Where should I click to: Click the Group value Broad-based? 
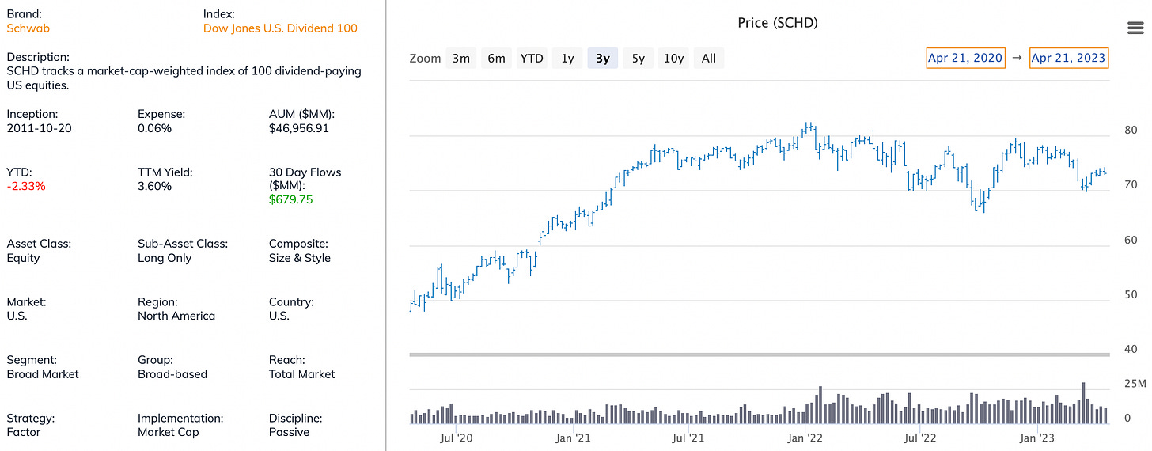172,374
